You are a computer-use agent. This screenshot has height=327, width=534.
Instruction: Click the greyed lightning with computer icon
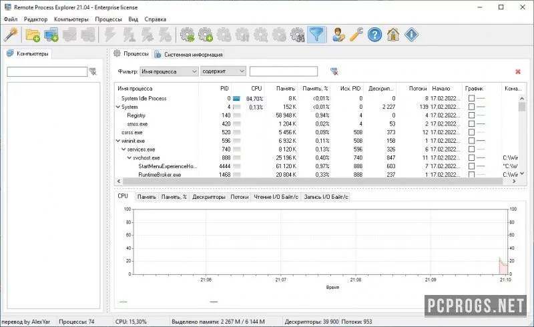pyautogui.click(x=129, y=35)
